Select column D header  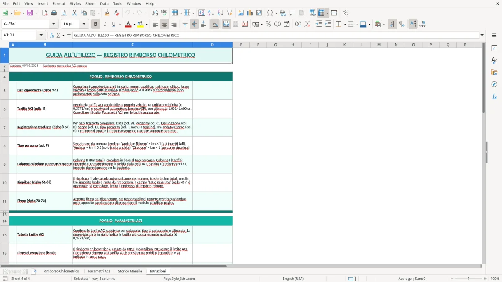point(212,45)
